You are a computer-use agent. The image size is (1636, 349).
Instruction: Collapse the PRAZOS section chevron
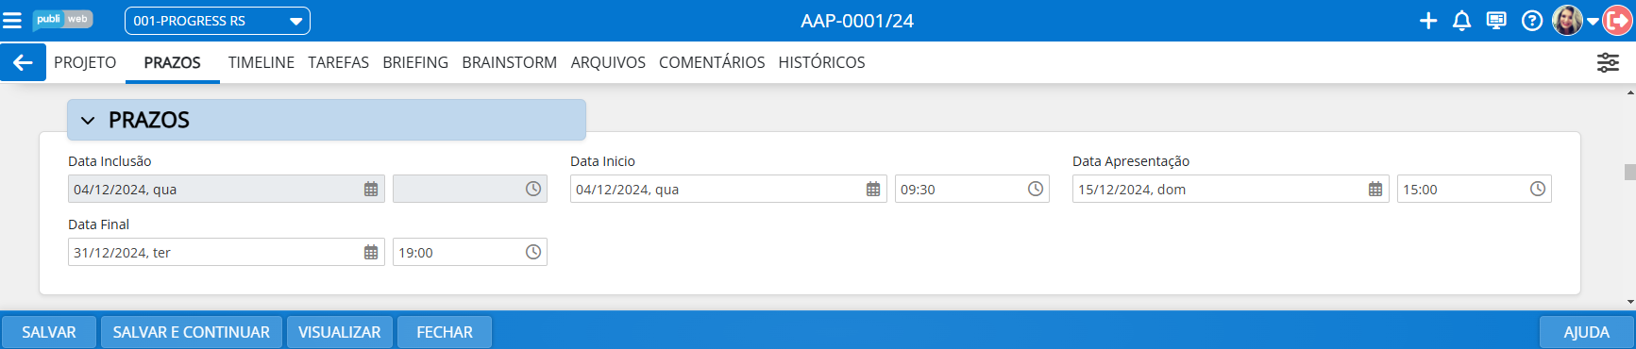pos(88,121)
